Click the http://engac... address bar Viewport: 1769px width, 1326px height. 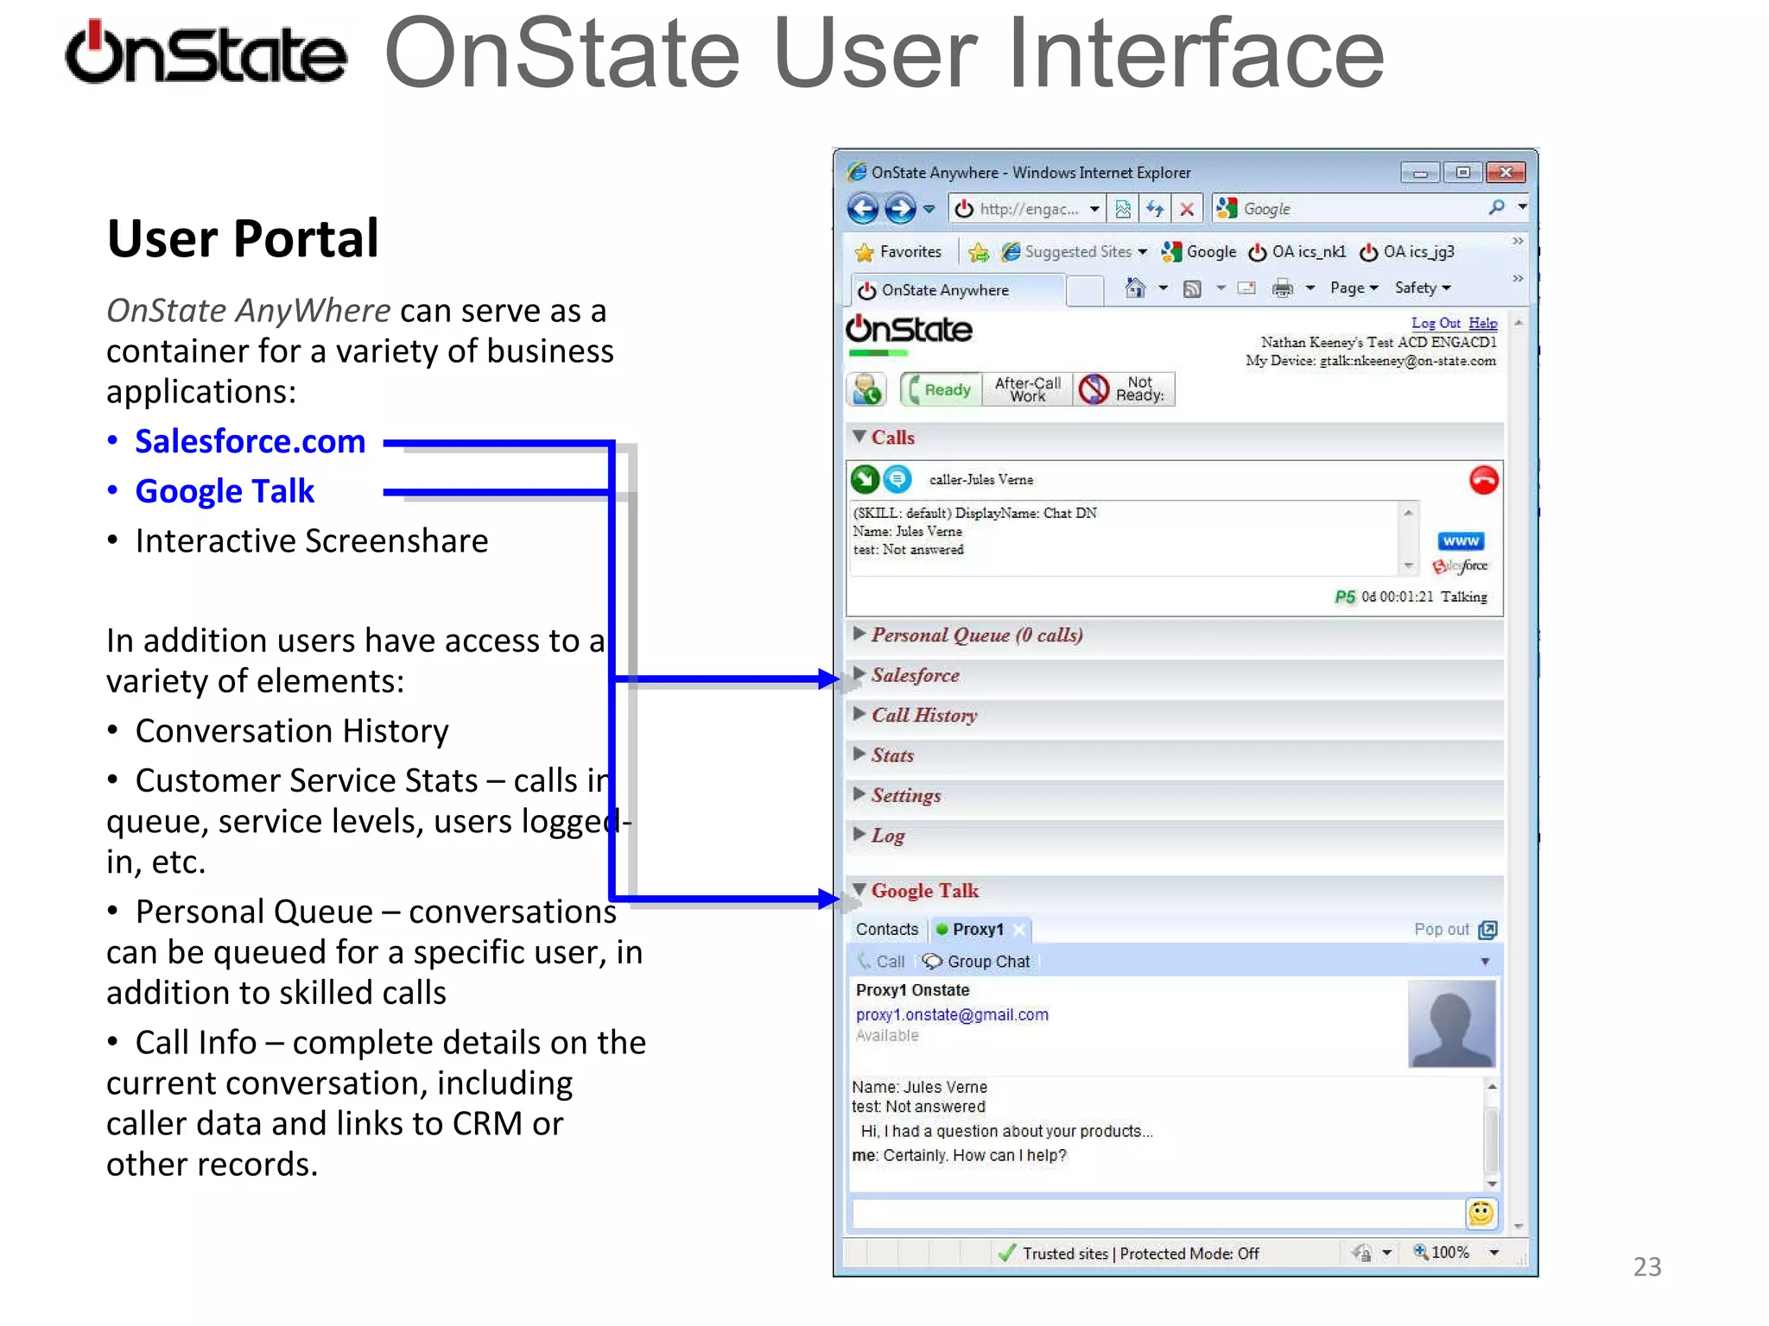click(x=1019, y=209)
